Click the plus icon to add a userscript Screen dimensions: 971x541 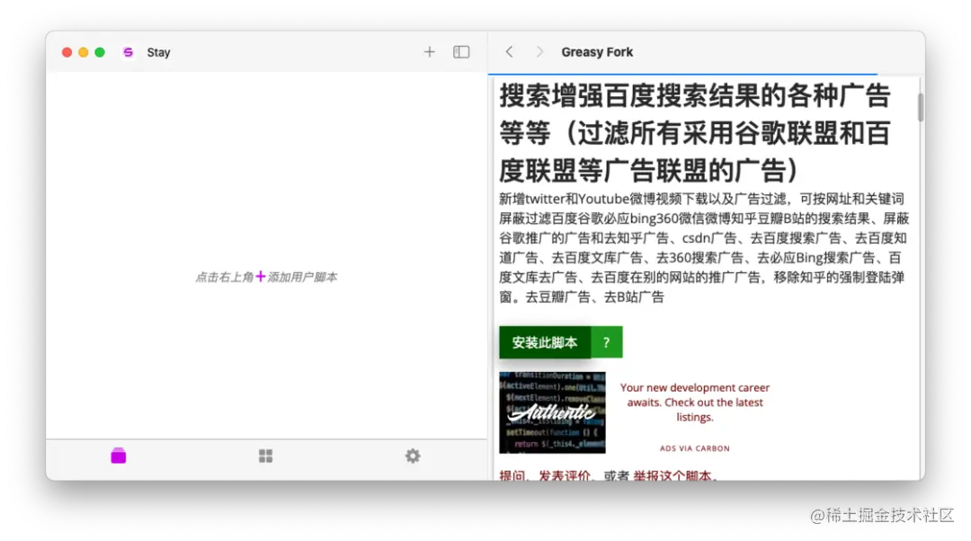pyautogui.click(x=429, y=52)
